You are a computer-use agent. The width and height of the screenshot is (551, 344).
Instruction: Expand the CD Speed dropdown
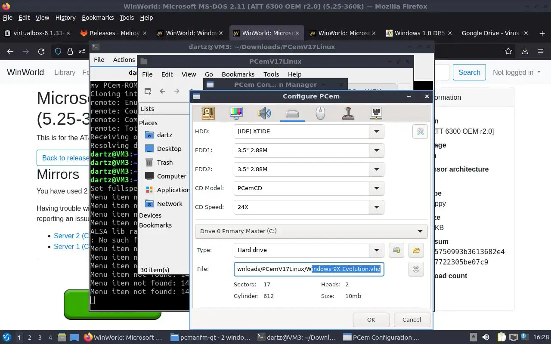(x=377, y=207)
